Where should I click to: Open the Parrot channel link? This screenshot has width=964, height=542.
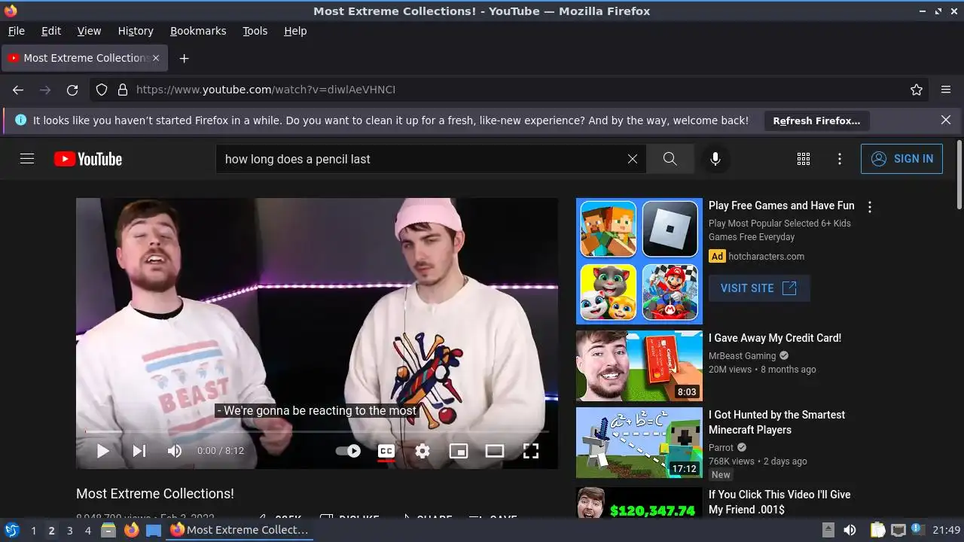721,447
